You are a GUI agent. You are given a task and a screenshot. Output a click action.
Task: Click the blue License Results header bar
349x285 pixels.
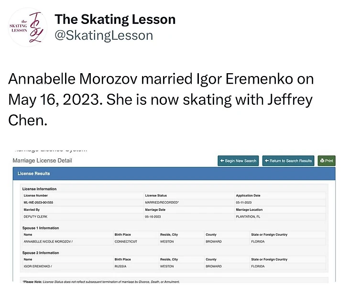coord(174,173)
